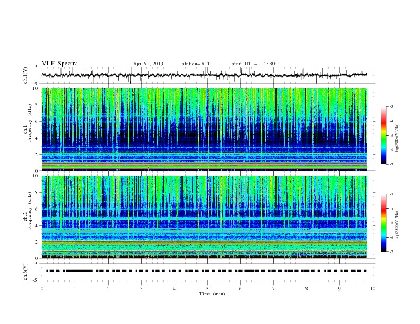The width and height of the screenshot is (420, 324).
Task: Click the "-7" tick of the ch.1 colorbar
Action: (x=391, y=164)
